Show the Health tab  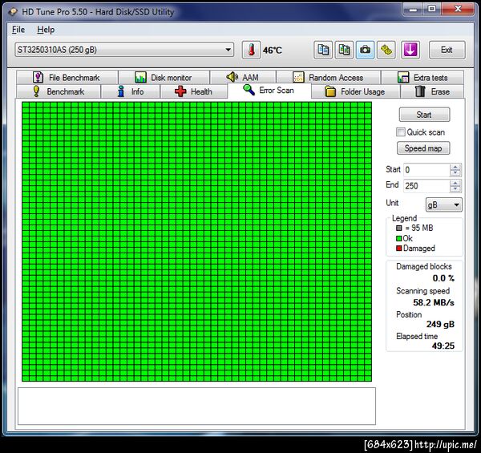click(x=193, y=91)
